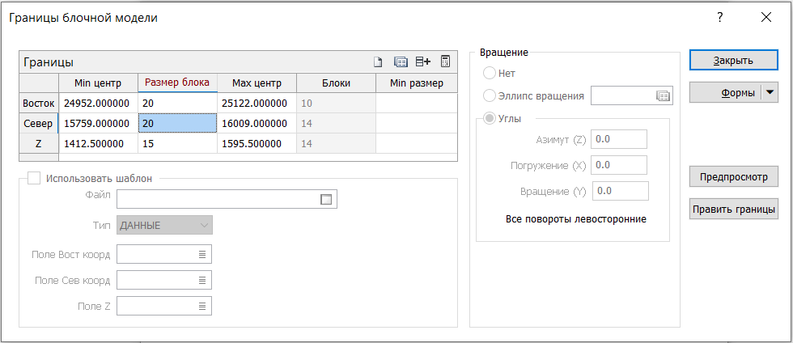Click empty Min размер cell in Север row
Screen dimensions: 793x343
pos(417,124)
